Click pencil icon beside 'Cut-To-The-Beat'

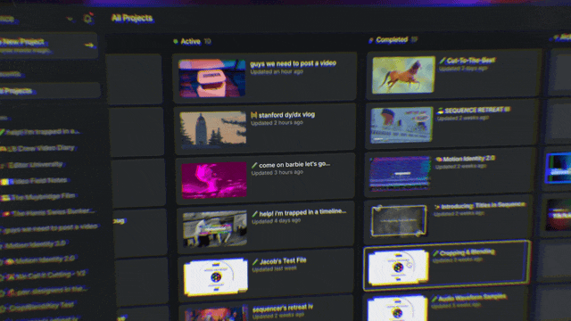(x=443, y=61)
